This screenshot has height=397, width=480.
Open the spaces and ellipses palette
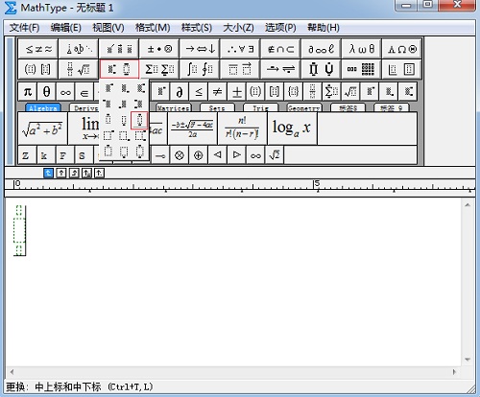pos(79,49)
